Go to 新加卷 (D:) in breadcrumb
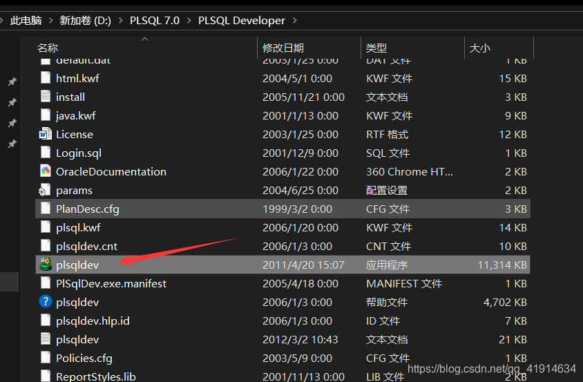Screen dimensions: 583x382 85,21
